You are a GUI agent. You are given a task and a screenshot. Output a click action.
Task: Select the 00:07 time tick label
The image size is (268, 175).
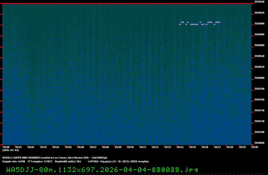click(93, 147)
